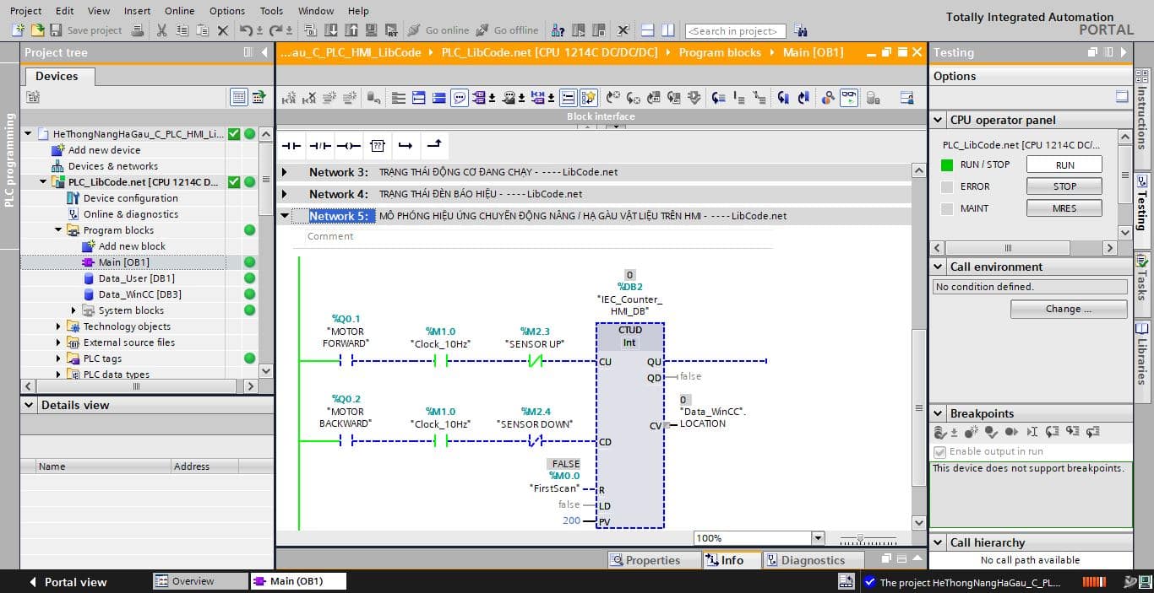The height and width of the screenshot is (593, 1154).
Task: Open Device configuration in project tree
Action: (x=130, y=198)
